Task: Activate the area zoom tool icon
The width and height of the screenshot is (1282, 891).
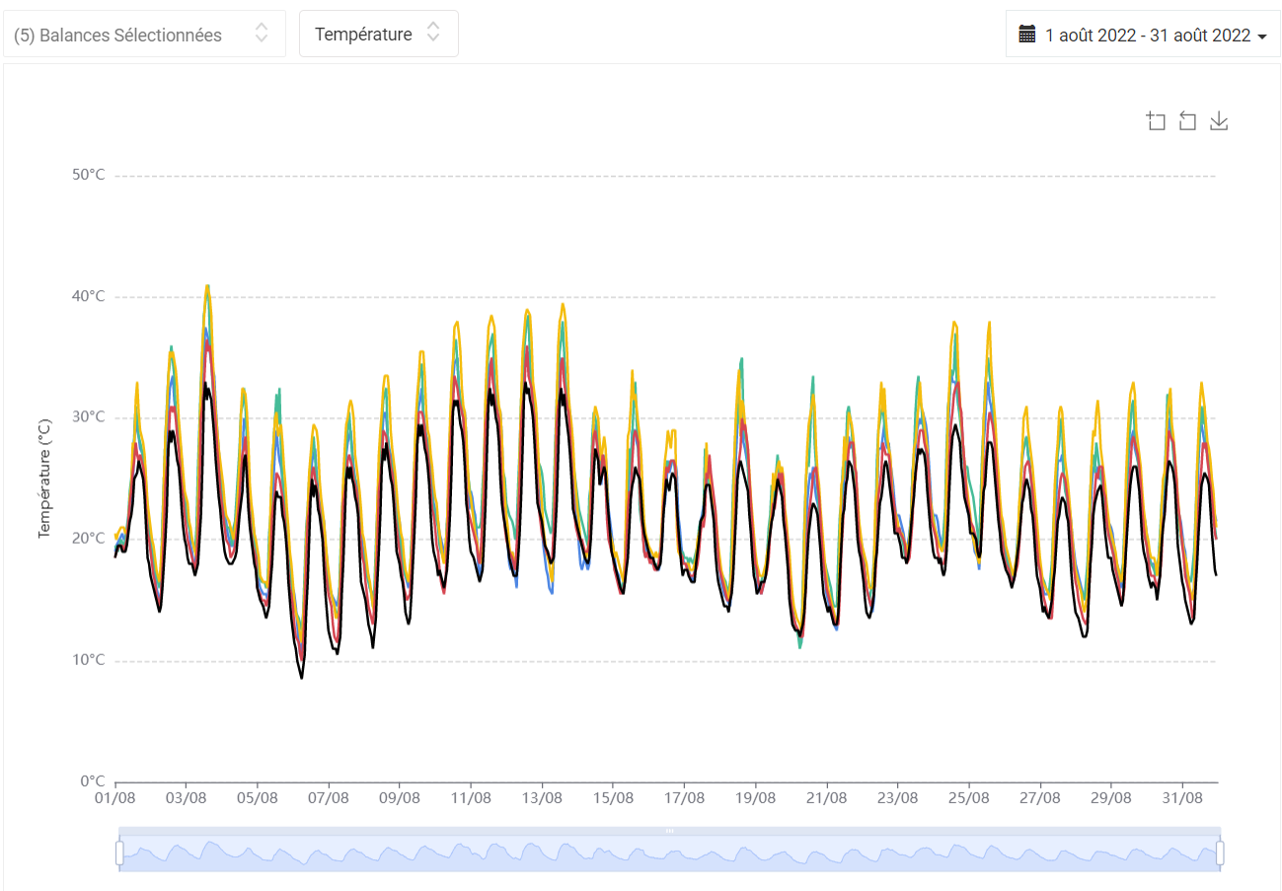Action: coord(1156,121)
